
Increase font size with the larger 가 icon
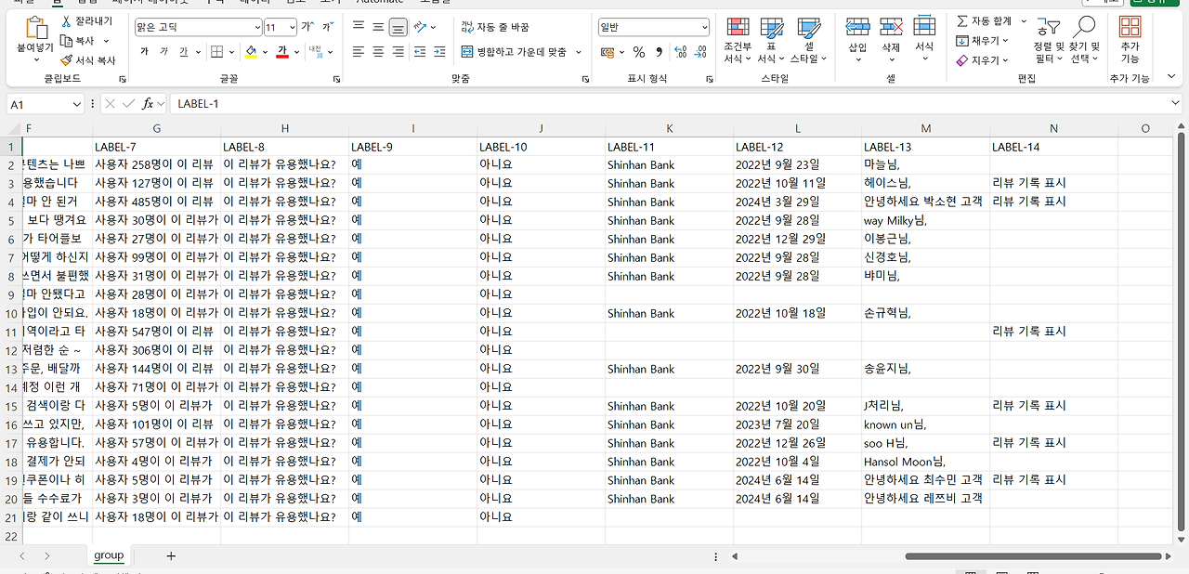[309, 27]
